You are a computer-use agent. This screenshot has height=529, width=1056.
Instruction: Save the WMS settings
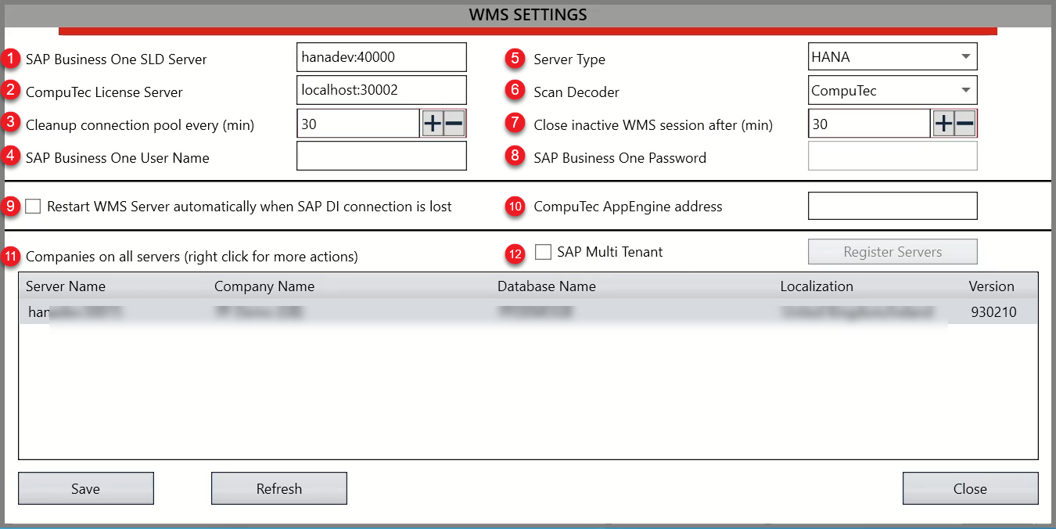pyautogui.click(x=85, y=488)
